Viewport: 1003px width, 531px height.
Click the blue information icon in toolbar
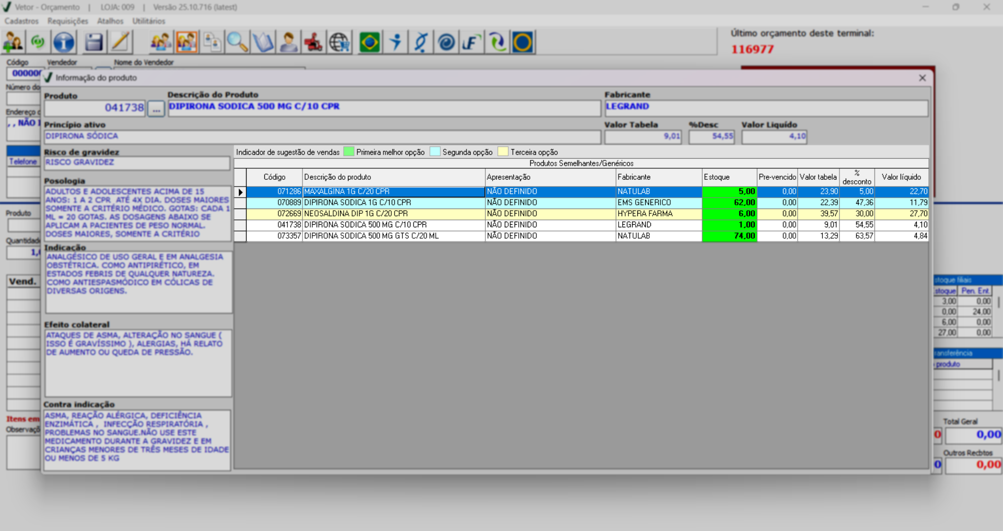(x=64, y=42)
